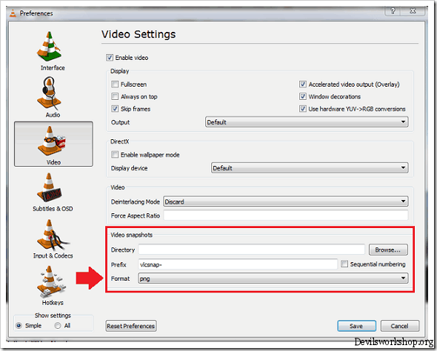Close the Preferences window
Screen dimensions: 437x351
pos(413,11)
